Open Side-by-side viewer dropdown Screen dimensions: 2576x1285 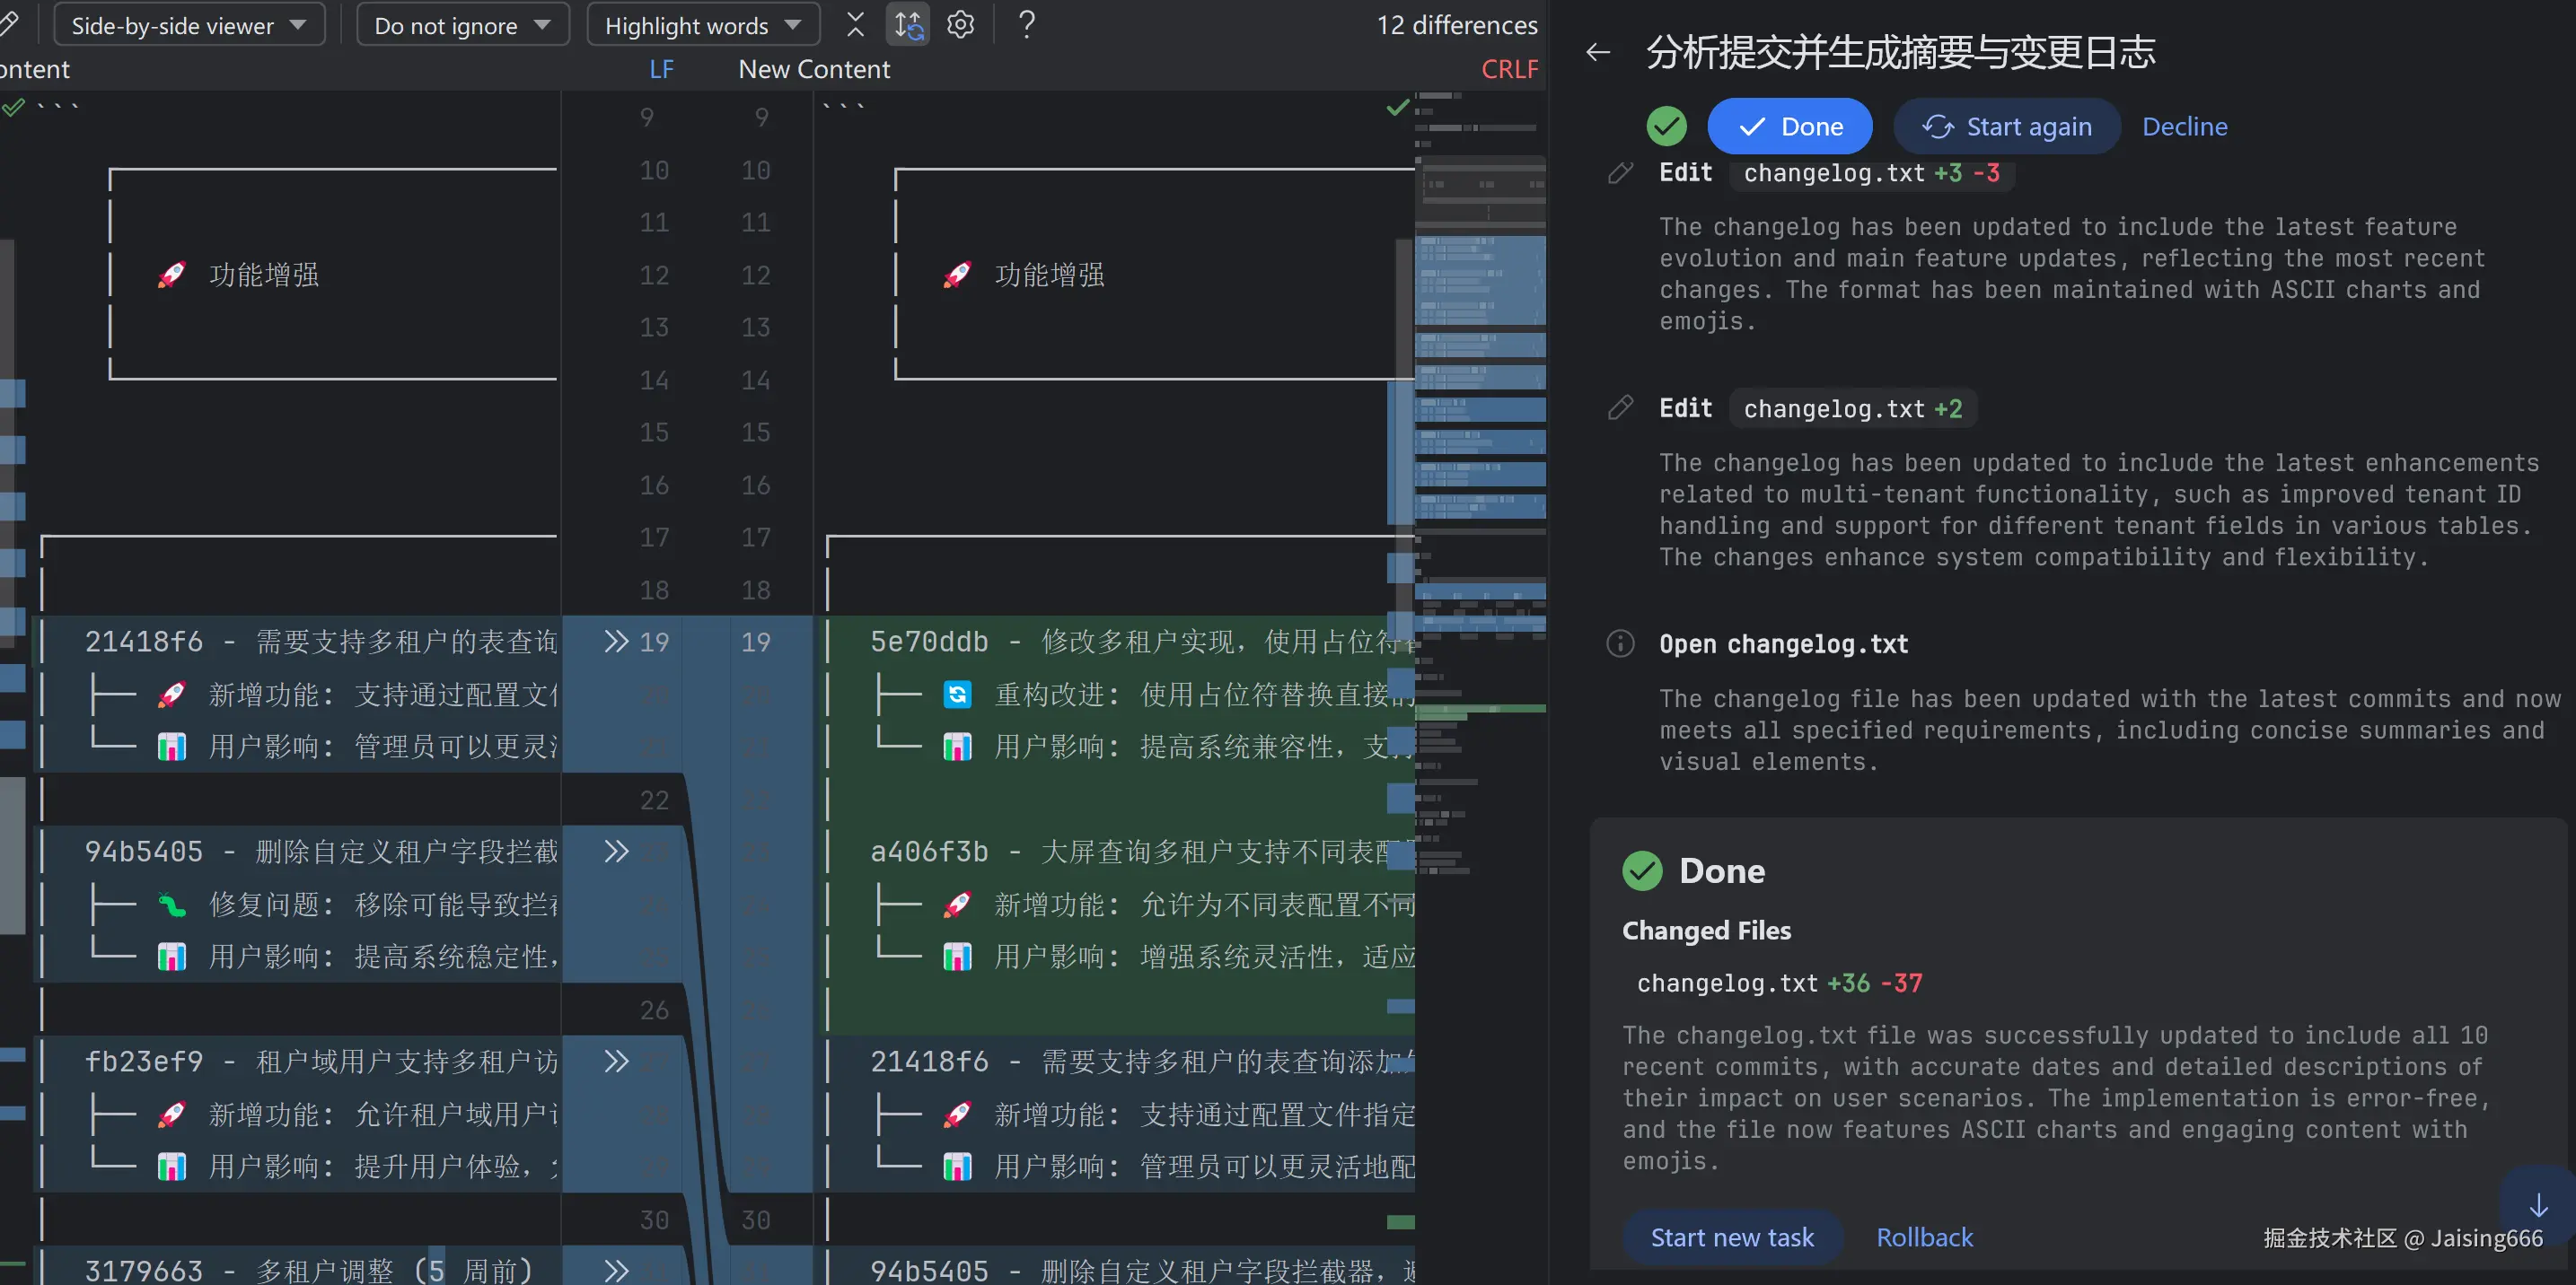(188, 25)
